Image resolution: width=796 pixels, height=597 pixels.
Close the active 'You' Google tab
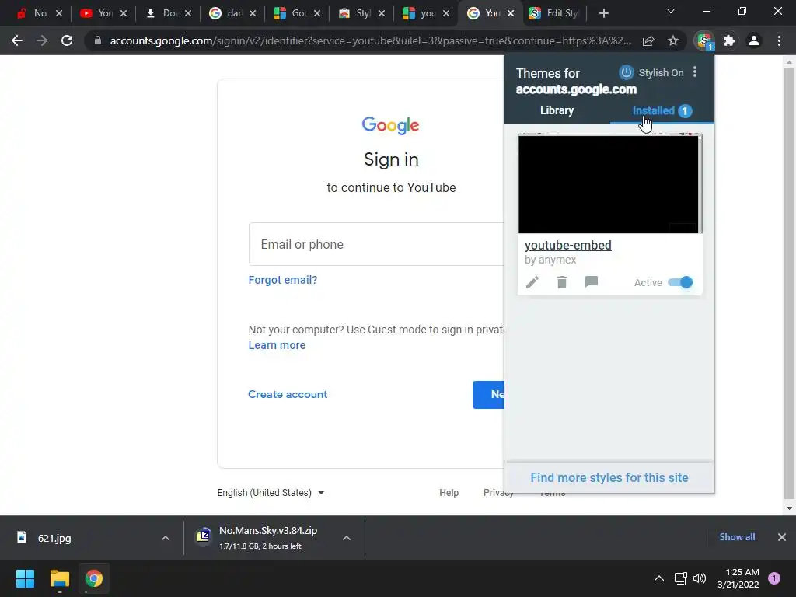click(511, 13)
